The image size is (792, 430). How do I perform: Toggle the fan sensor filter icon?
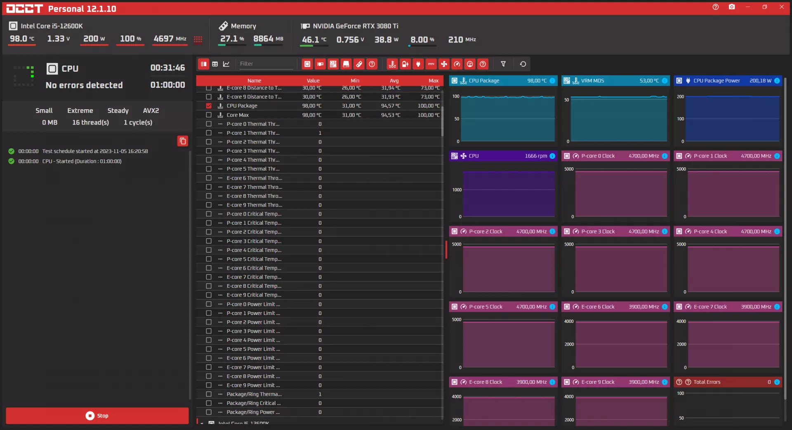pyautogui.click(x=444, y=64)
